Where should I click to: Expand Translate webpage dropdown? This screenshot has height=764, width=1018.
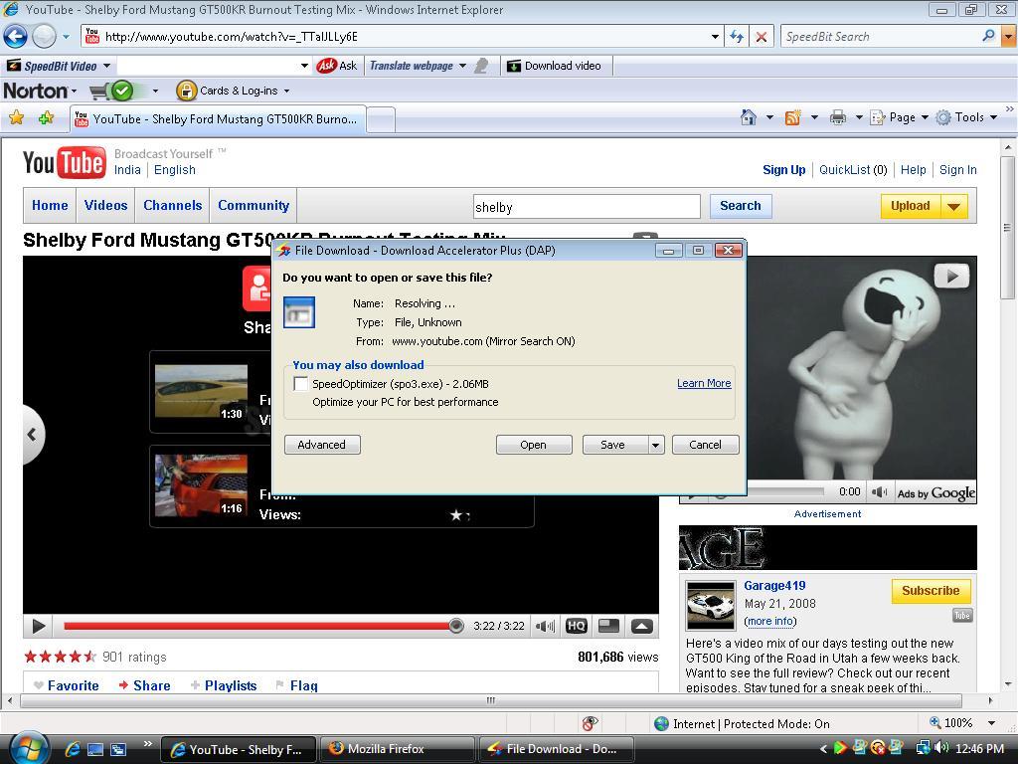coord(462,66)
